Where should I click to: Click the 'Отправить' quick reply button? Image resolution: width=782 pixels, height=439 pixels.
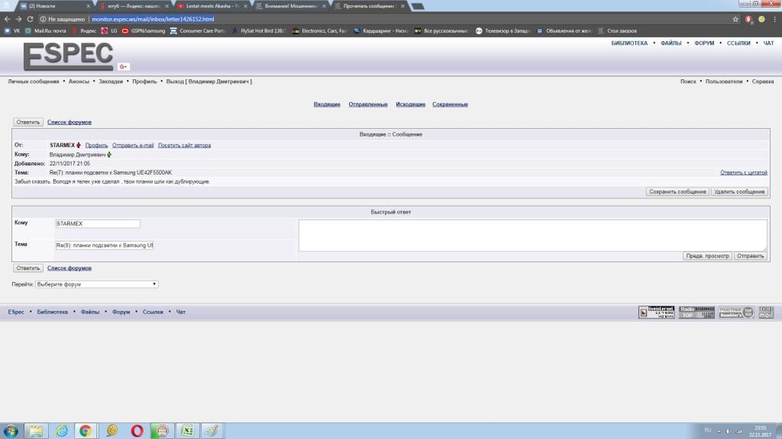[750, 256]
